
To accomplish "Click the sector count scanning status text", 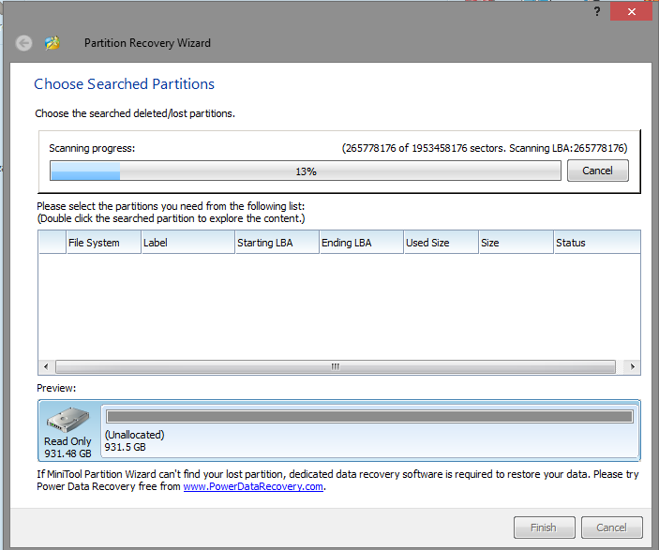I will 485,148.
